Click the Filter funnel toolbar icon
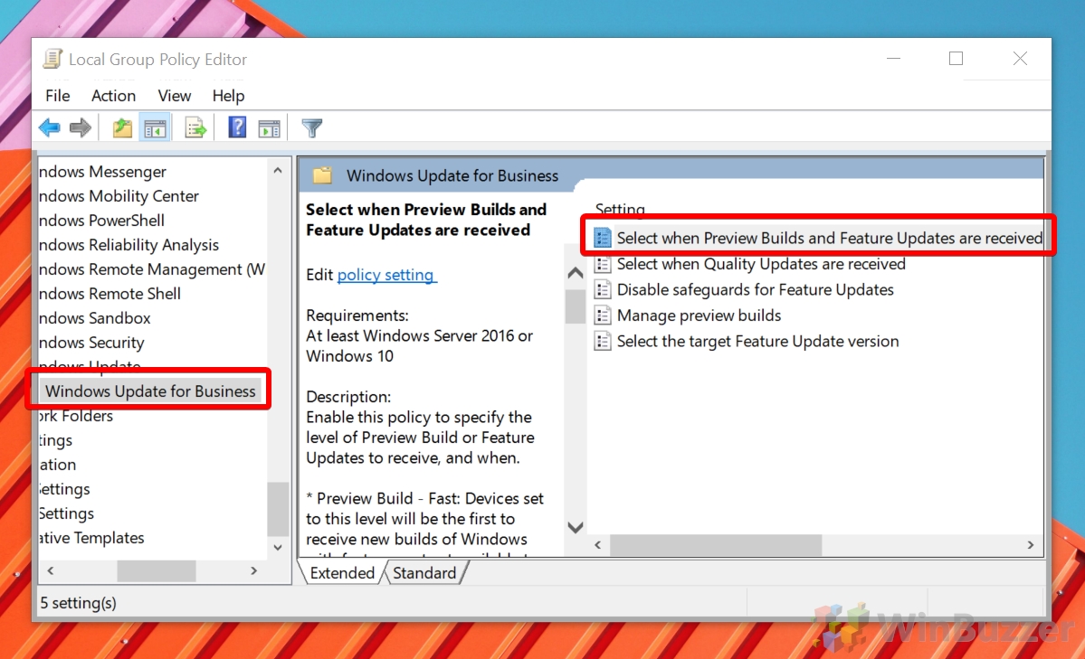 (x=312, y=128)
